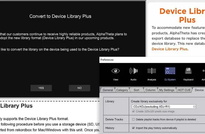The width and height of the screenshot is (205, 134).
Task: Switch to the Column tab
Action: click(150, 90)
